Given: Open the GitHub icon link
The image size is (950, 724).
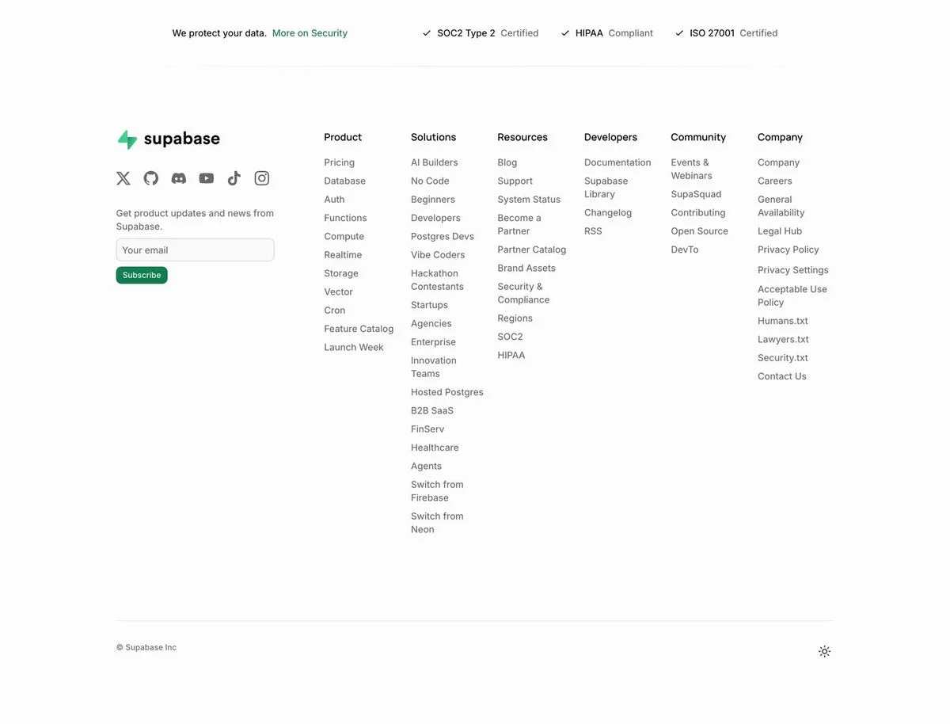Looking at the screenshot, I should tap(151, 178).
